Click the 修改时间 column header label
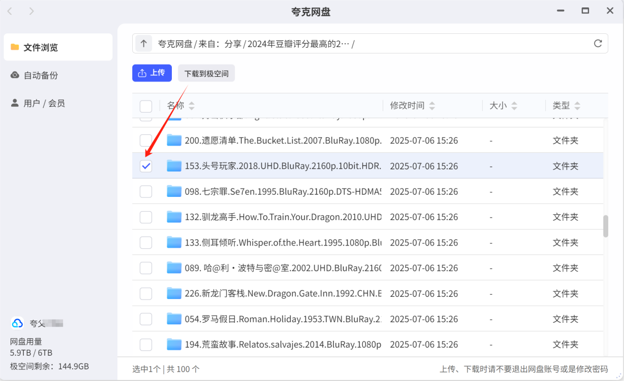This screenshot has height=381, width=624. (x=407, y=105)
